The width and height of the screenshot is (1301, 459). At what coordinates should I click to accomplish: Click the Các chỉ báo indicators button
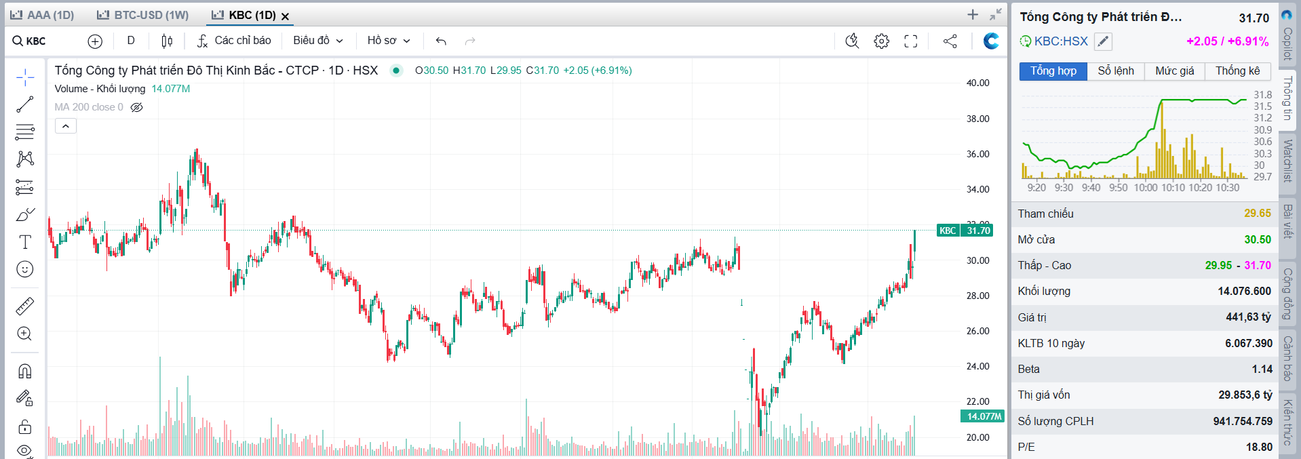click(x=234, y=41)
